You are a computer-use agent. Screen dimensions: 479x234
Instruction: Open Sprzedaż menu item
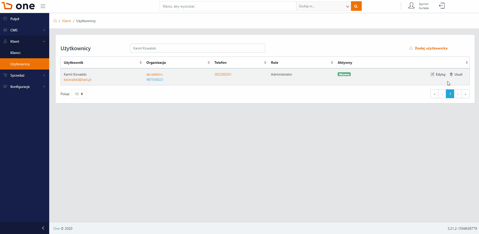(x=25, y=75)
